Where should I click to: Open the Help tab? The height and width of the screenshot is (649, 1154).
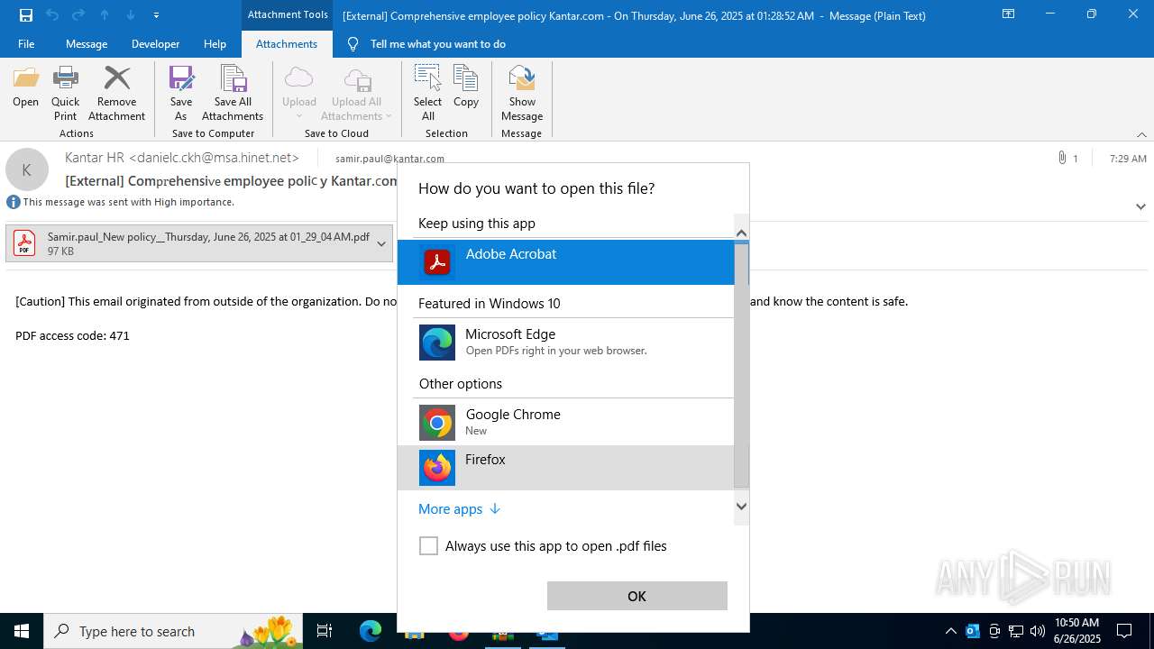tap(215, 44)
